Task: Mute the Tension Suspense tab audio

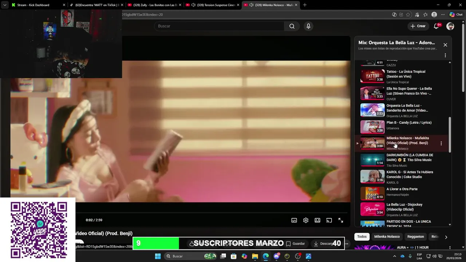Action: (193, 5)
